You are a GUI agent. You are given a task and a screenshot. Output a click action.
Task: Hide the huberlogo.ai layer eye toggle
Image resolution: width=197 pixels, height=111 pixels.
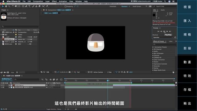[x=2, y=85]
